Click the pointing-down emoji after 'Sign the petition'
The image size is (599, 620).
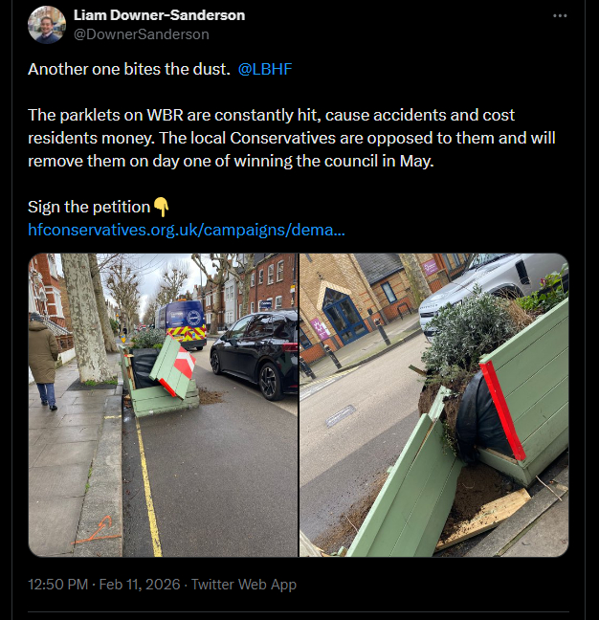[x=162, y=207]
